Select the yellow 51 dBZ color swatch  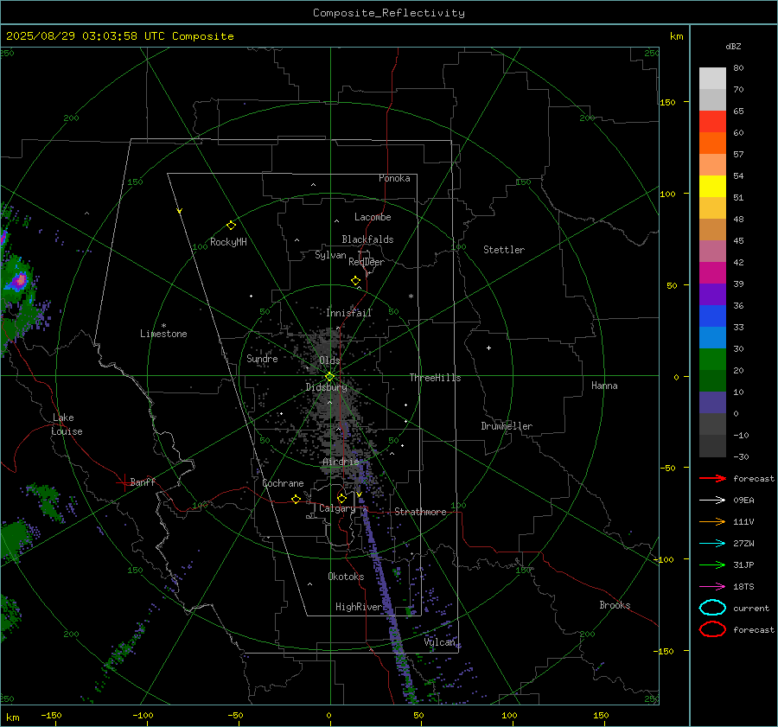(712, 186)
